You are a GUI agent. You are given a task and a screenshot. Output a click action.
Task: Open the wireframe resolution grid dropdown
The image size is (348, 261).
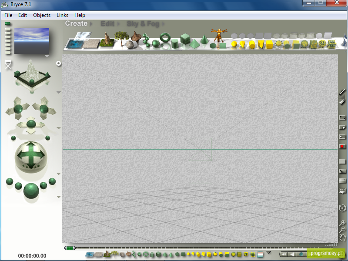[x=342, y=191]
